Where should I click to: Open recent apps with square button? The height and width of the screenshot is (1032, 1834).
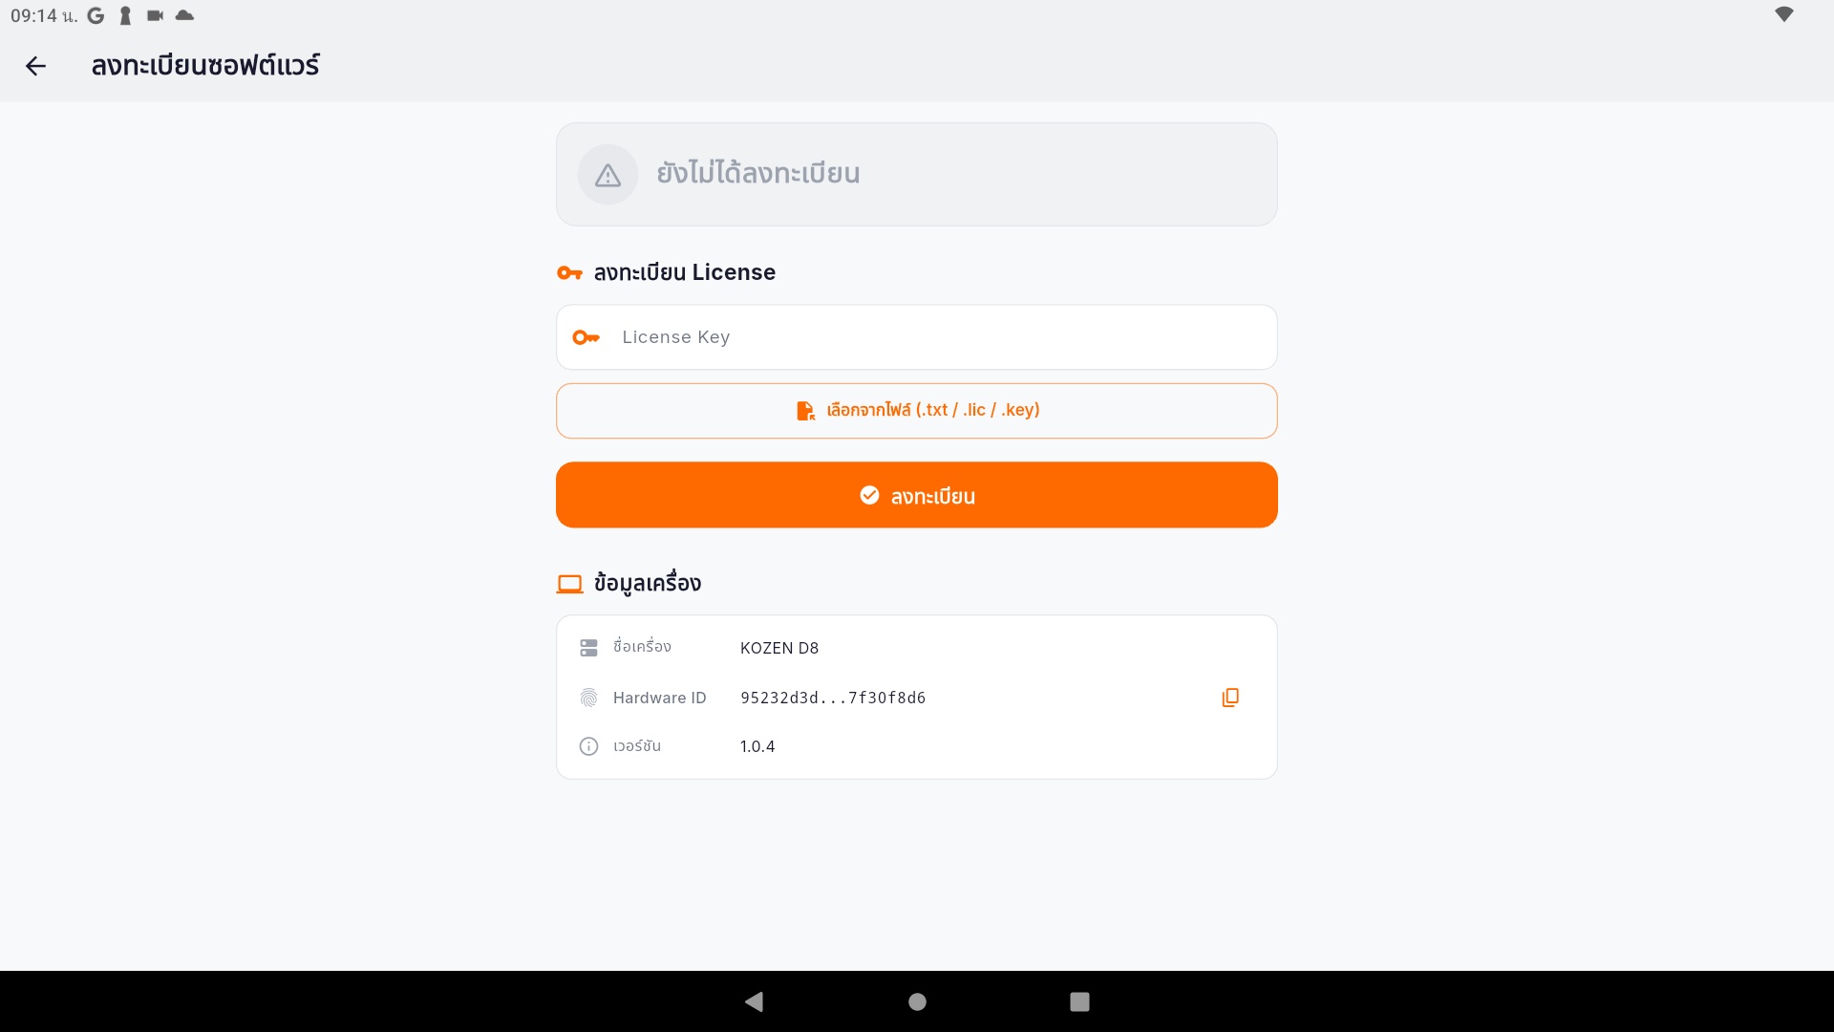click(1079, 1001)
